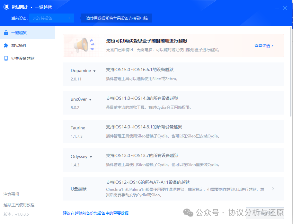Screen dimensions: 293x224
Task: Select the U盘越狱 row label
Action: pyautogui.click(x=78, y=189)
